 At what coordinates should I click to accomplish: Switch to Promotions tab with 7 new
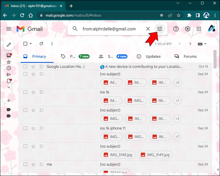pos(75,56)
